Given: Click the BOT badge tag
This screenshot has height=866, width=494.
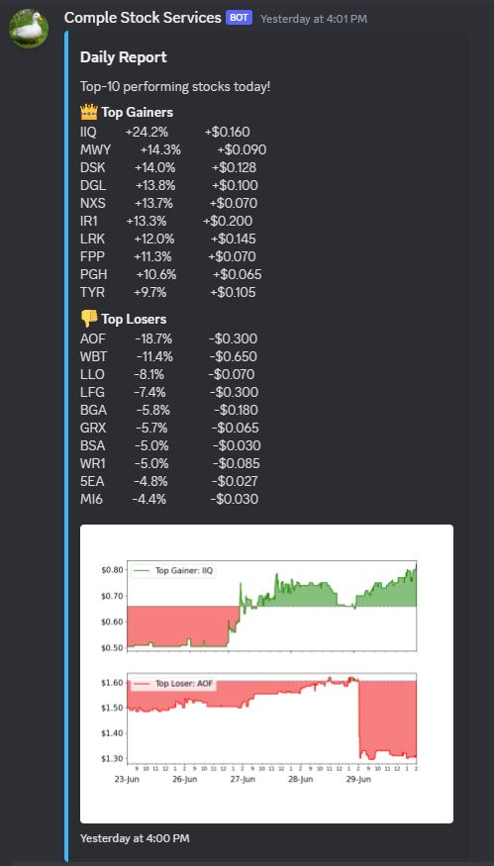Looking at the screenshot, I should coord(239,18).
